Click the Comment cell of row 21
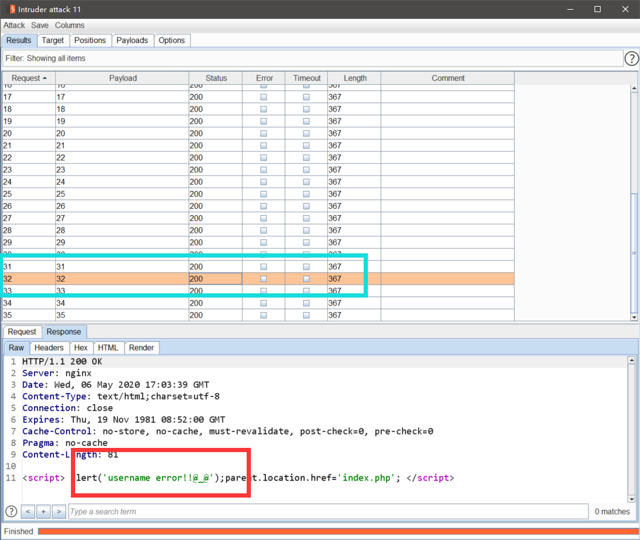640x540 pixels. click(447, 145)
